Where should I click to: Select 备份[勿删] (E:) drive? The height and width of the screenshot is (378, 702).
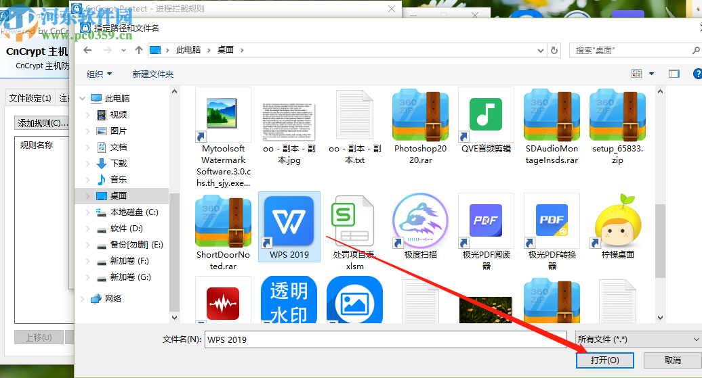pyautogui.click(x=130, y=244)
